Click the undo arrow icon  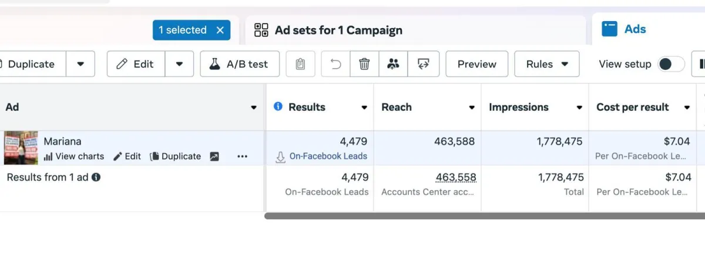coord(336,64)
